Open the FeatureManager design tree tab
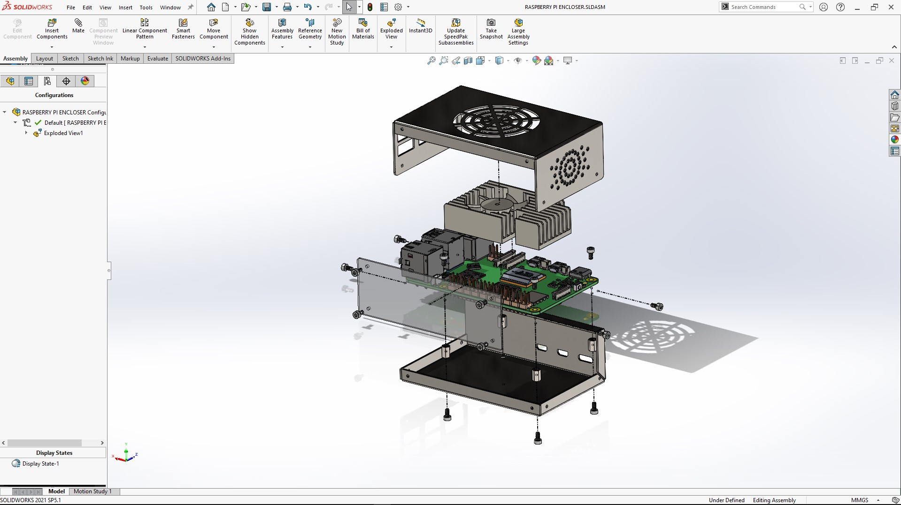This screenshot has height=505, width=901. (10, 81)
